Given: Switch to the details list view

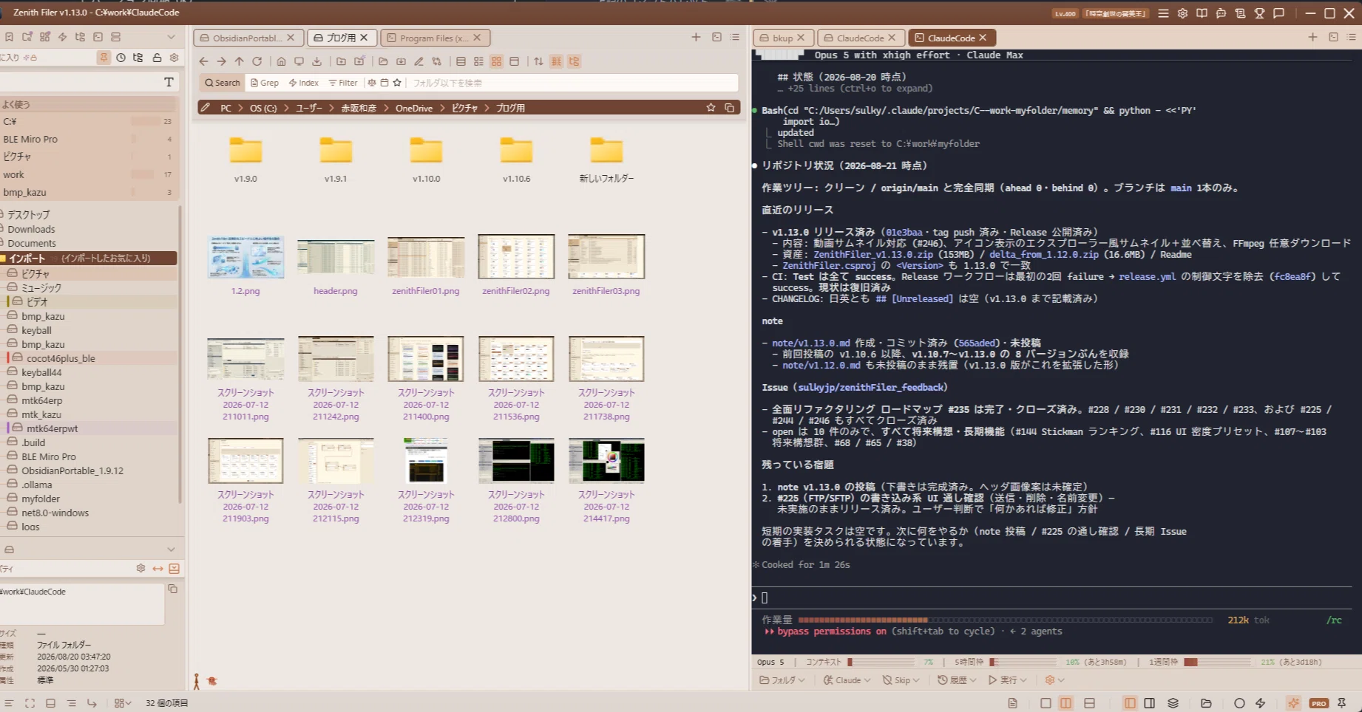Looking at the screenshot, I should tap(461, 61).
